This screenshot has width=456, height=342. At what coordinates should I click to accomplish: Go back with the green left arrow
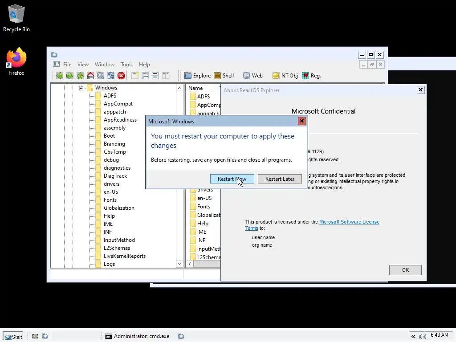(x=60, y=76)
